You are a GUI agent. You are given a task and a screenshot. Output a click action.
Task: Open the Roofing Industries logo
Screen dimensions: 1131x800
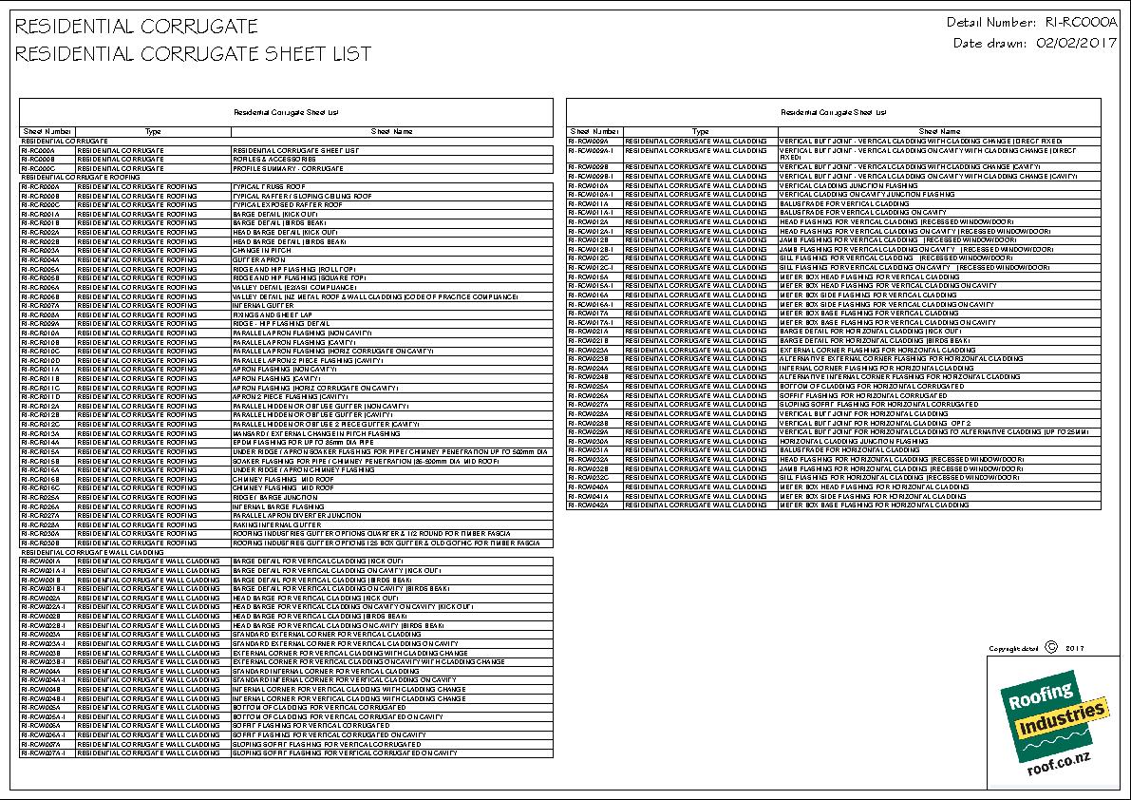(1054, 724)
